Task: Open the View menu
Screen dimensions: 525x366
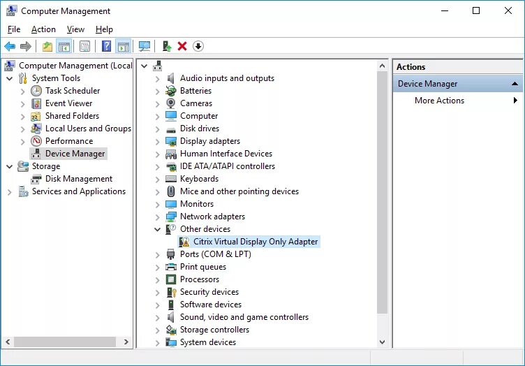Action: [75, 29]
